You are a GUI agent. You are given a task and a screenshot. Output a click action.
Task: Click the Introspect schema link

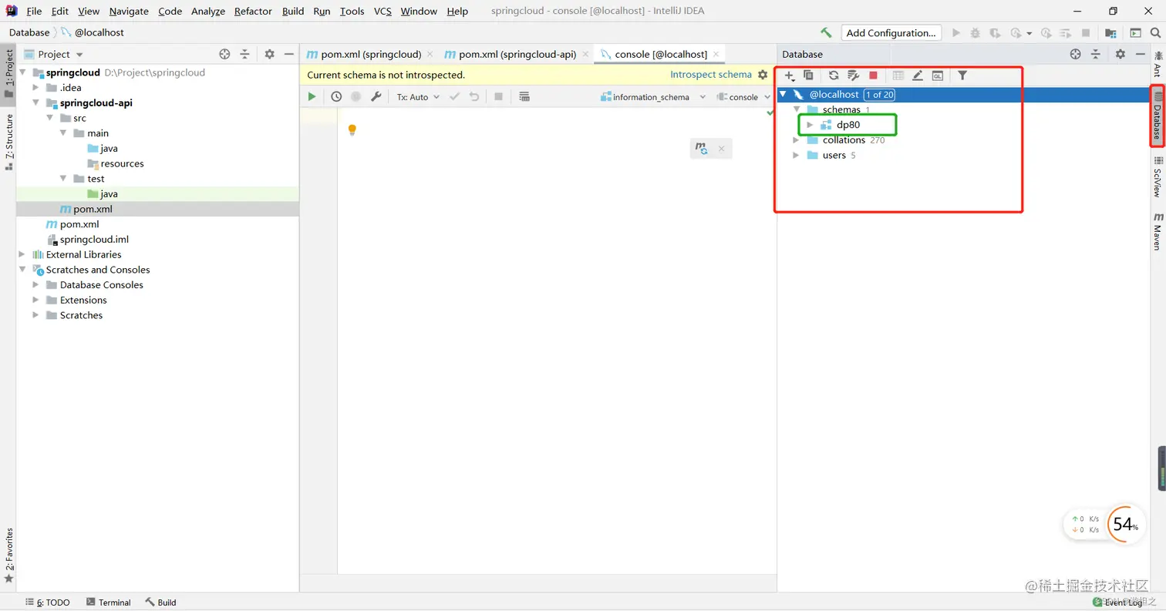pos(710,75)
